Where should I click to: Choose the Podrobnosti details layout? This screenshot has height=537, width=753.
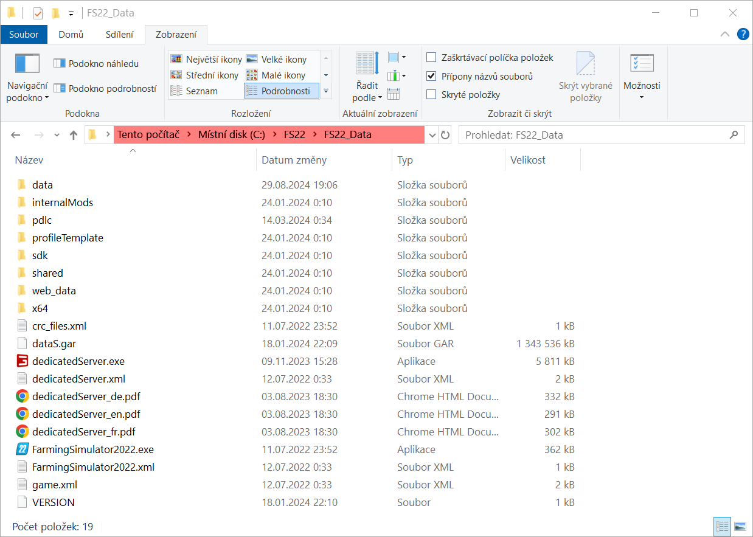point(282,91)
